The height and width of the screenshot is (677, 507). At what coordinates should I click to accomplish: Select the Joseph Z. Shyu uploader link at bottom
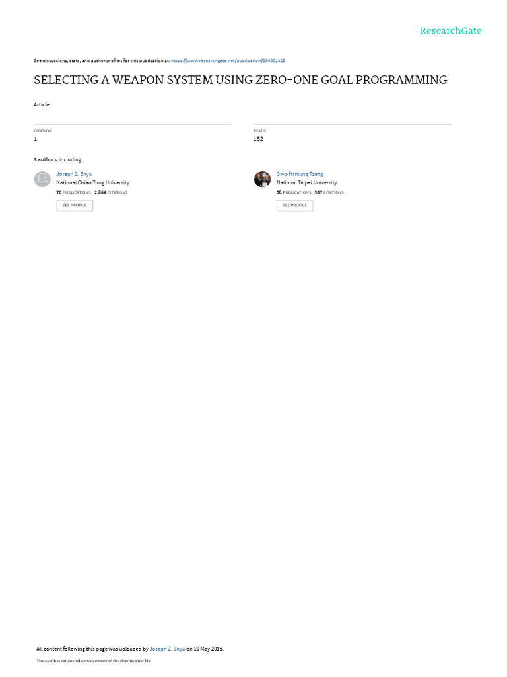pyautogui.click(x=167, y=649)
